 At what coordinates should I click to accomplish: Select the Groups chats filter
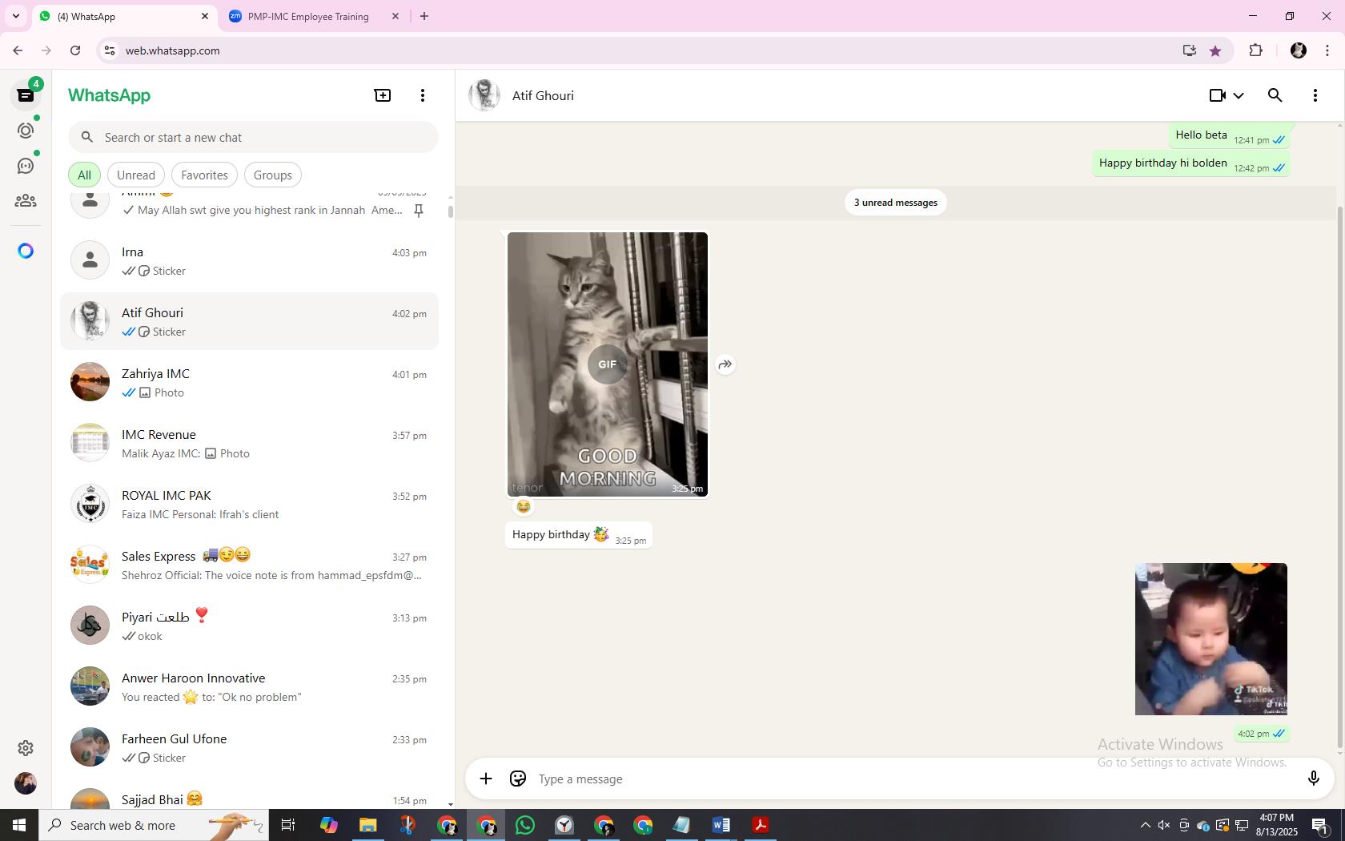[272, 175]
